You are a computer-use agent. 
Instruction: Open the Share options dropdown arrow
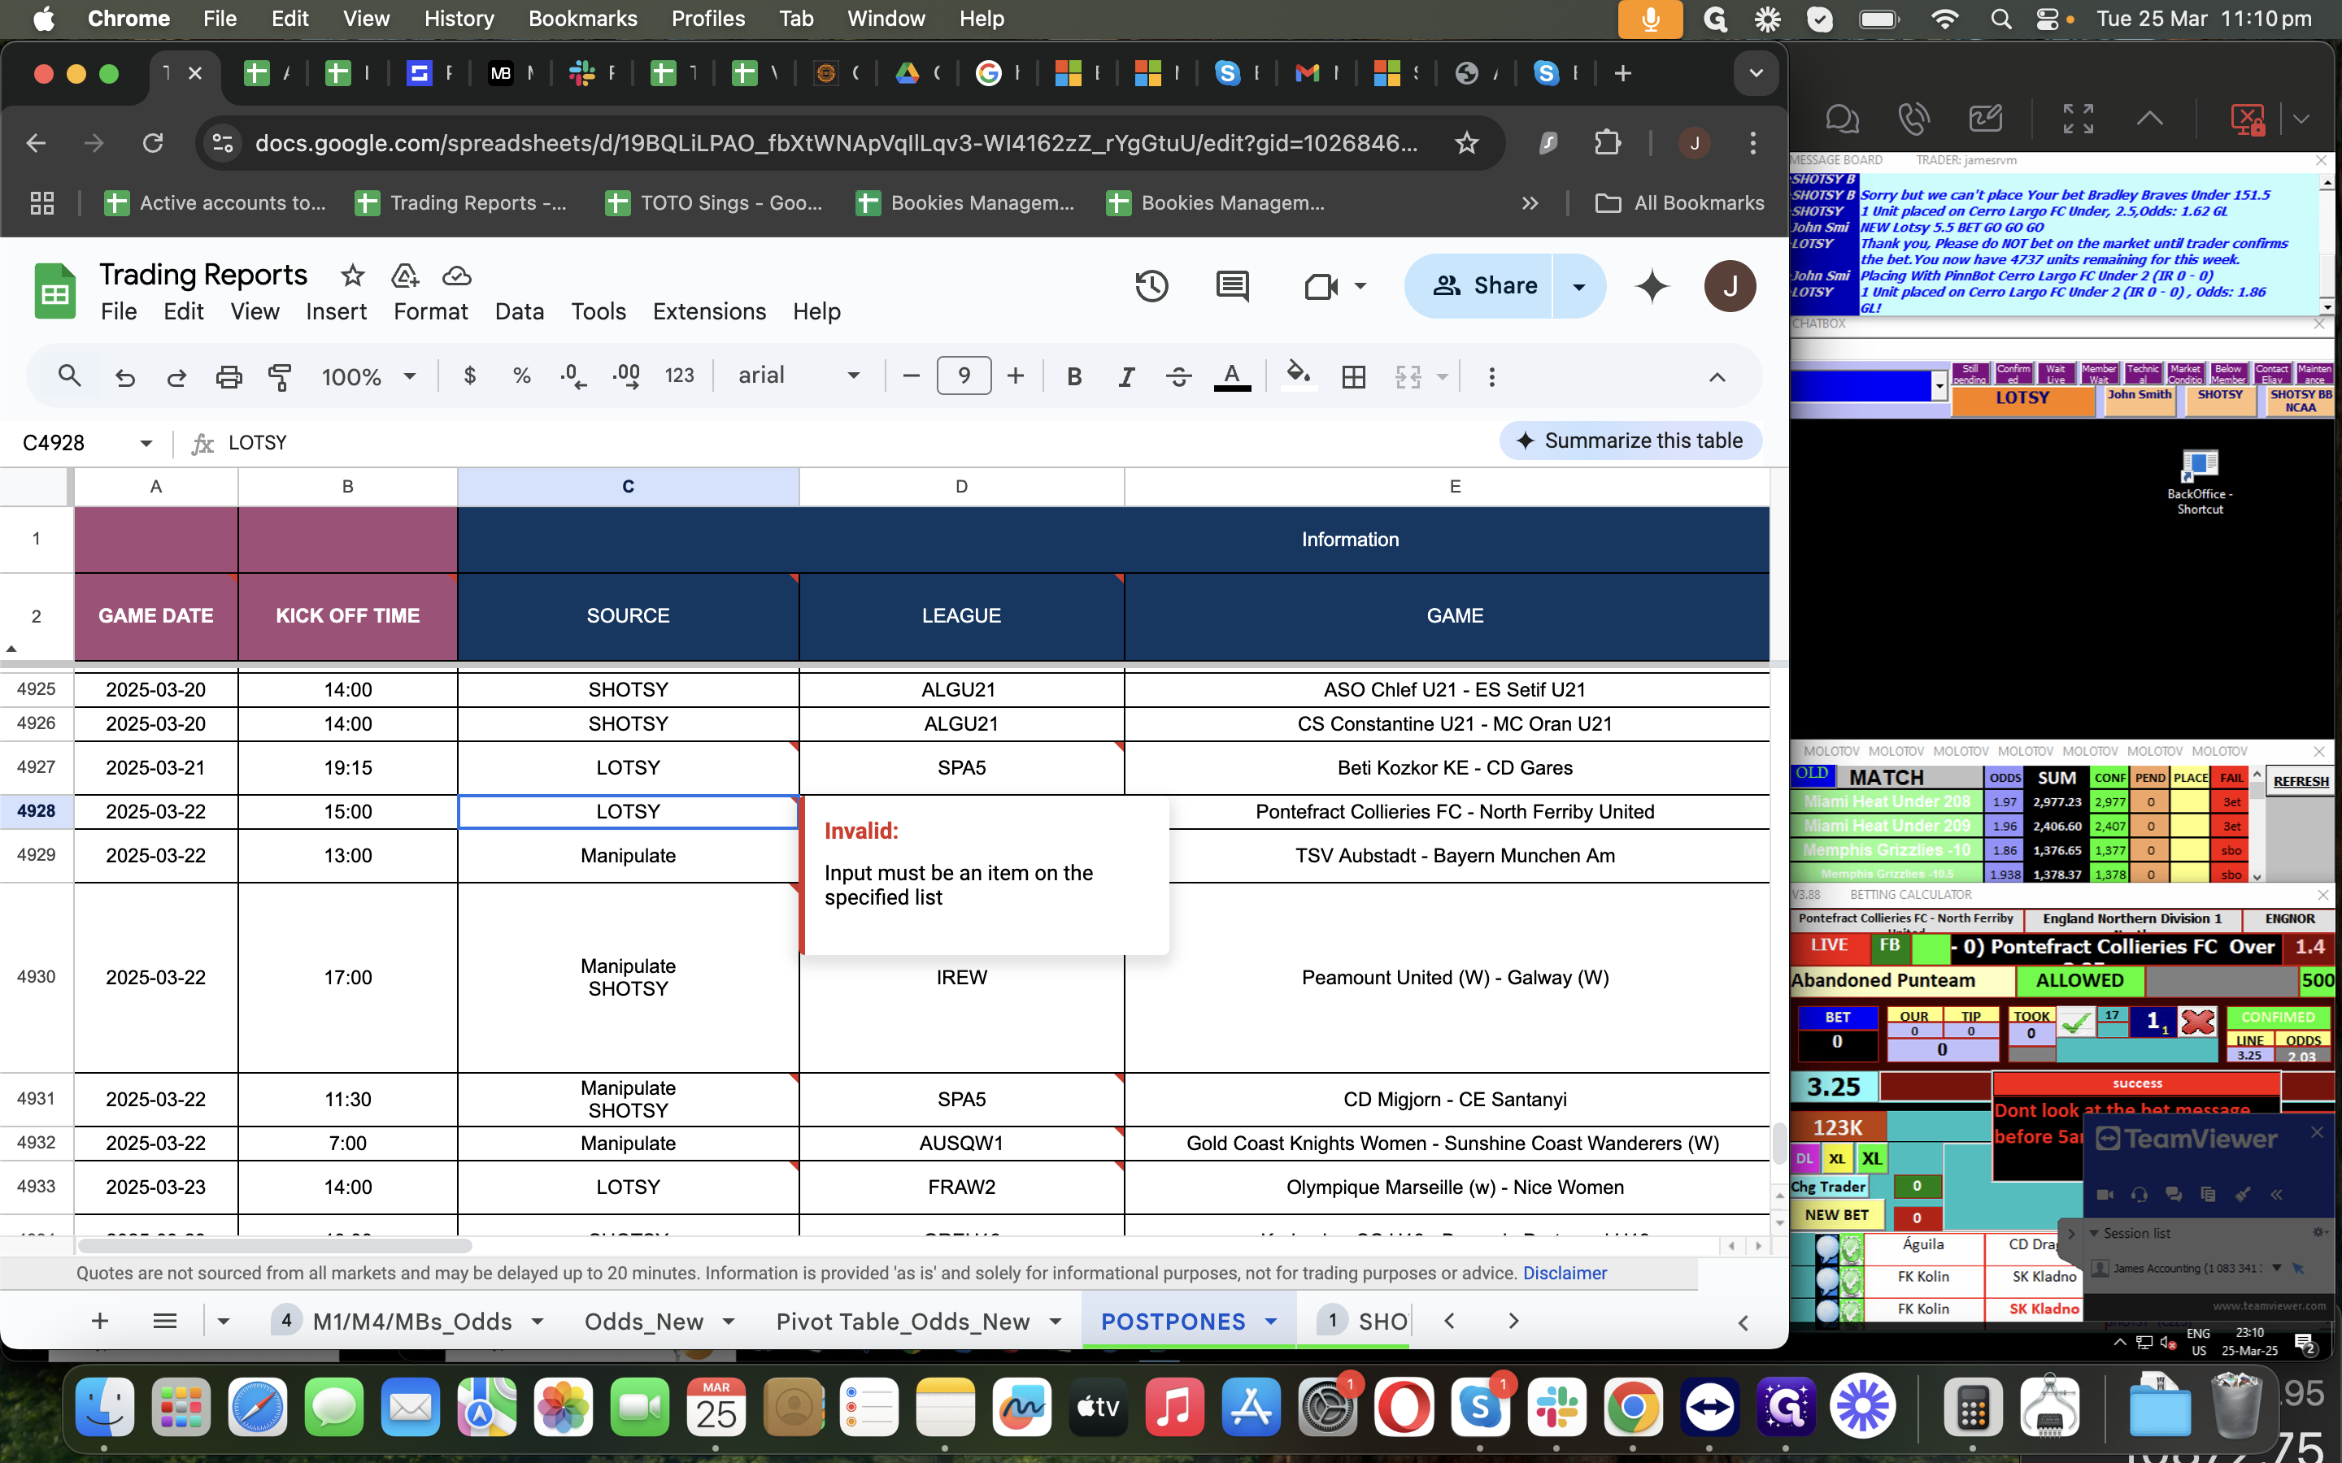1579,285
